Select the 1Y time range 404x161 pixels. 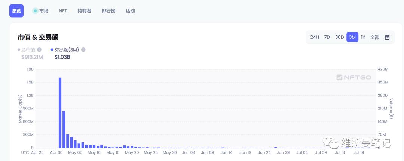tap(363, 37)
